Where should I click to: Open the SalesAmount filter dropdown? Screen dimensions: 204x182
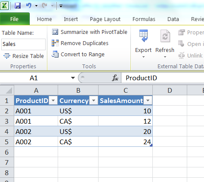pos(148,100)
